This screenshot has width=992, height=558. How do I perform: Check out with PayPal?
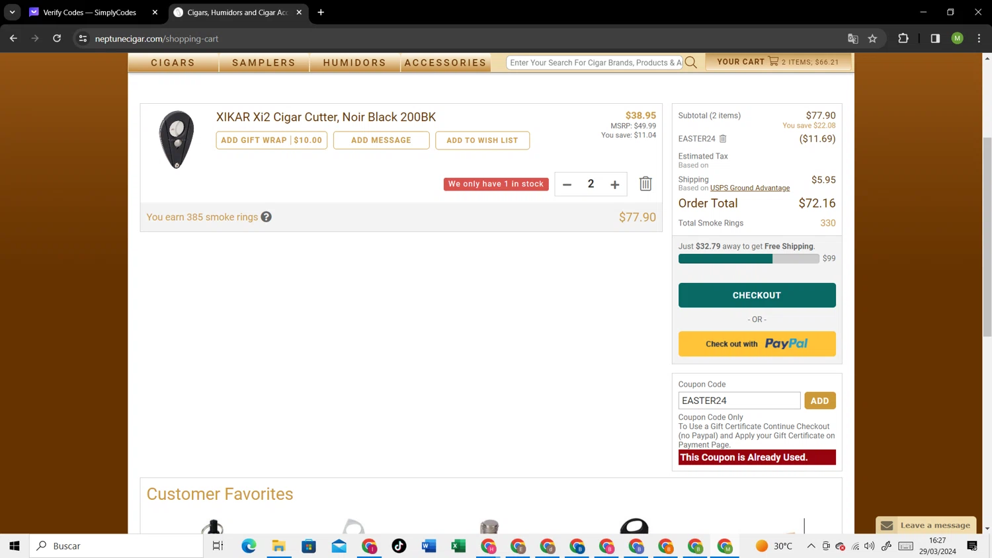click(757, 344)
